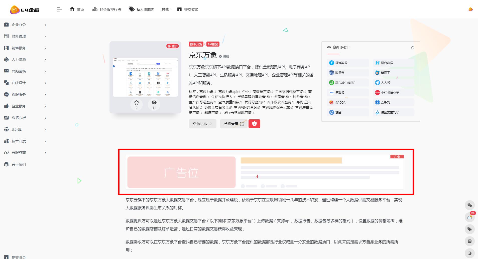Open 慧用工 random site

pyautogui.click(x=393, y=73)
